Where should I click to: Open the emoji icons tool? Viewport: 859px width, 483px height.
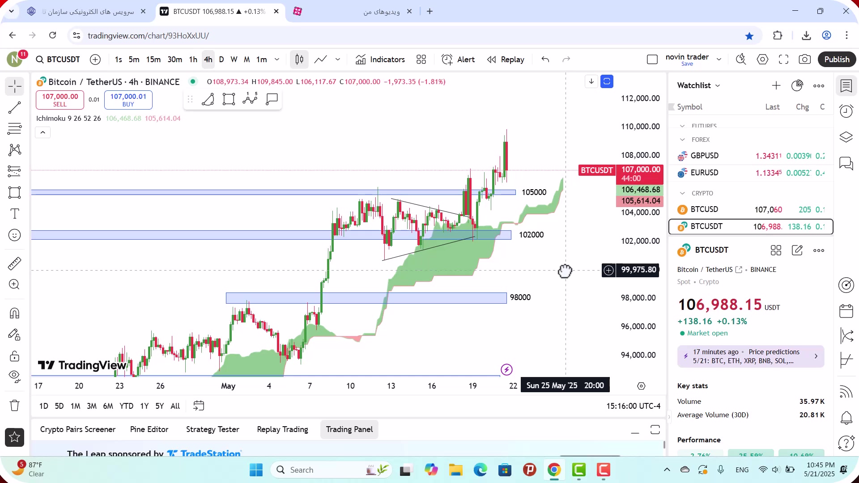(15, 235)
